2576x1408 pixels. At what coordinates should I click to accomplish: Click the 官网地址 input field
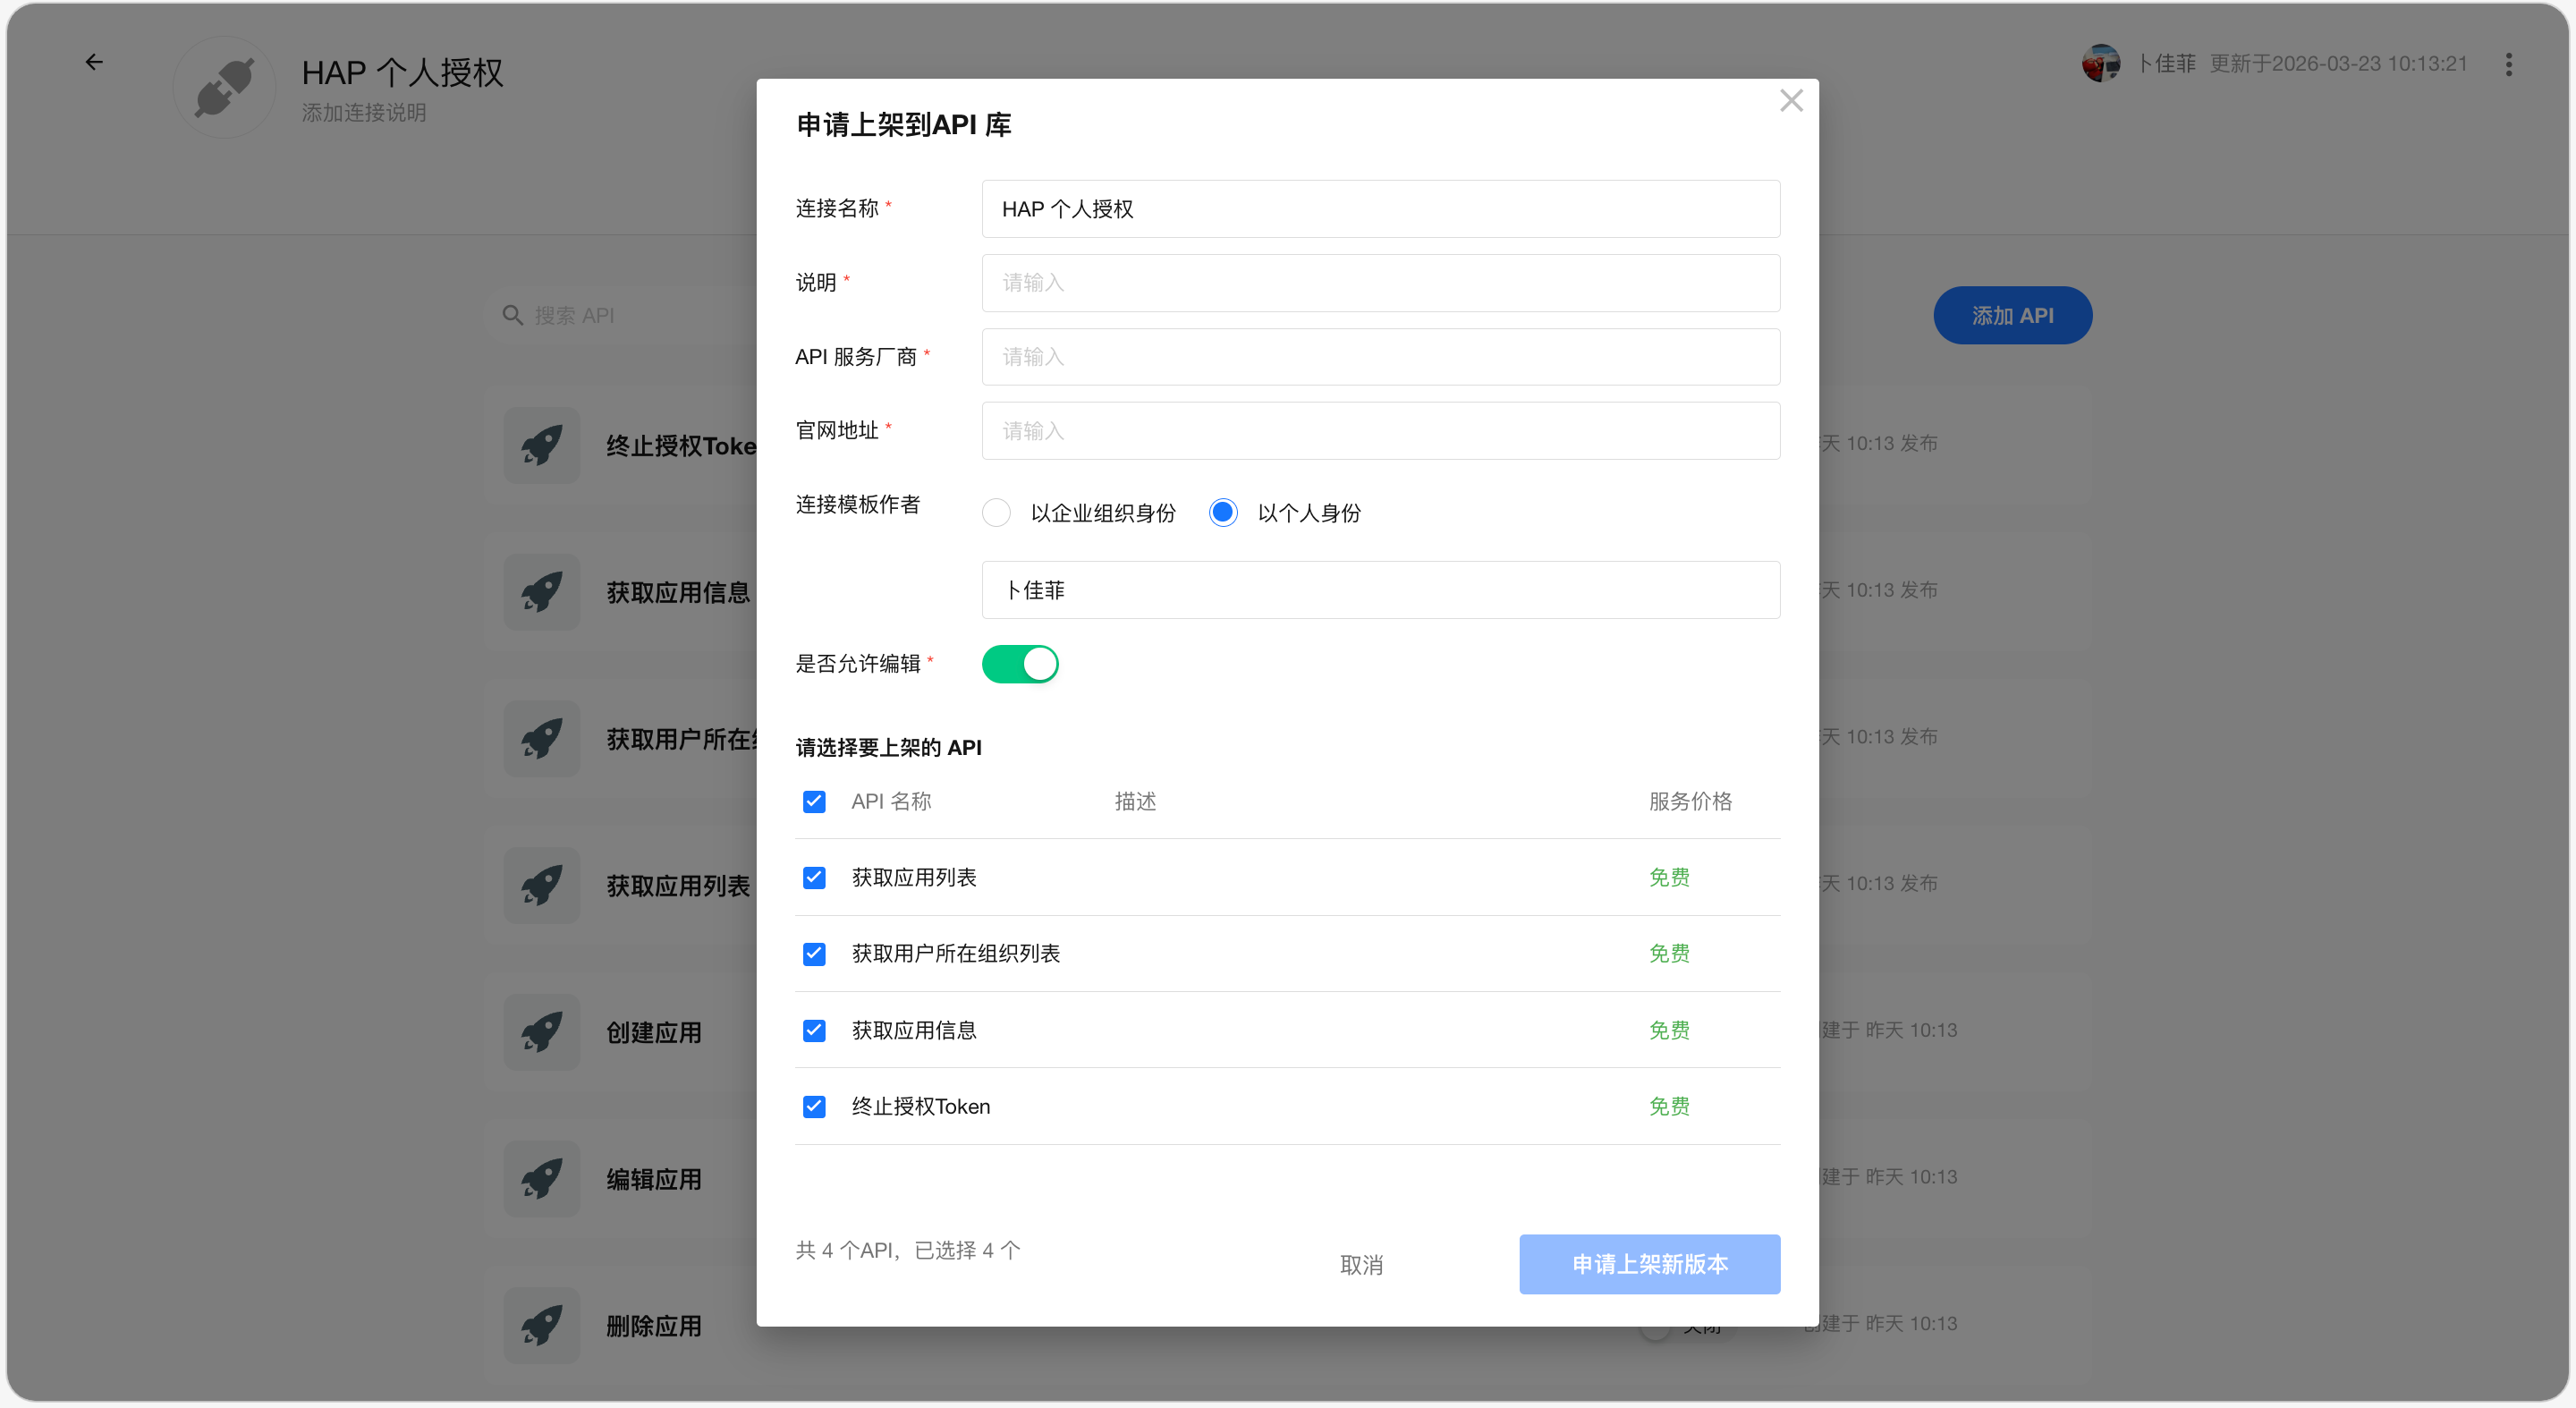coord(1380,431)
